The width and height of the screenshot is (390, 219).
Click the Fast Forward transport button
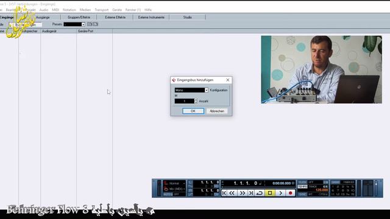pyautogui.click(x=243, y=193)
